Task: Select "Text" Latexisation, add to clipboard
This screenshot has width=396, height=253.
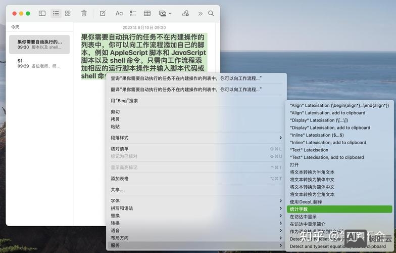Action: click(339, 157)
